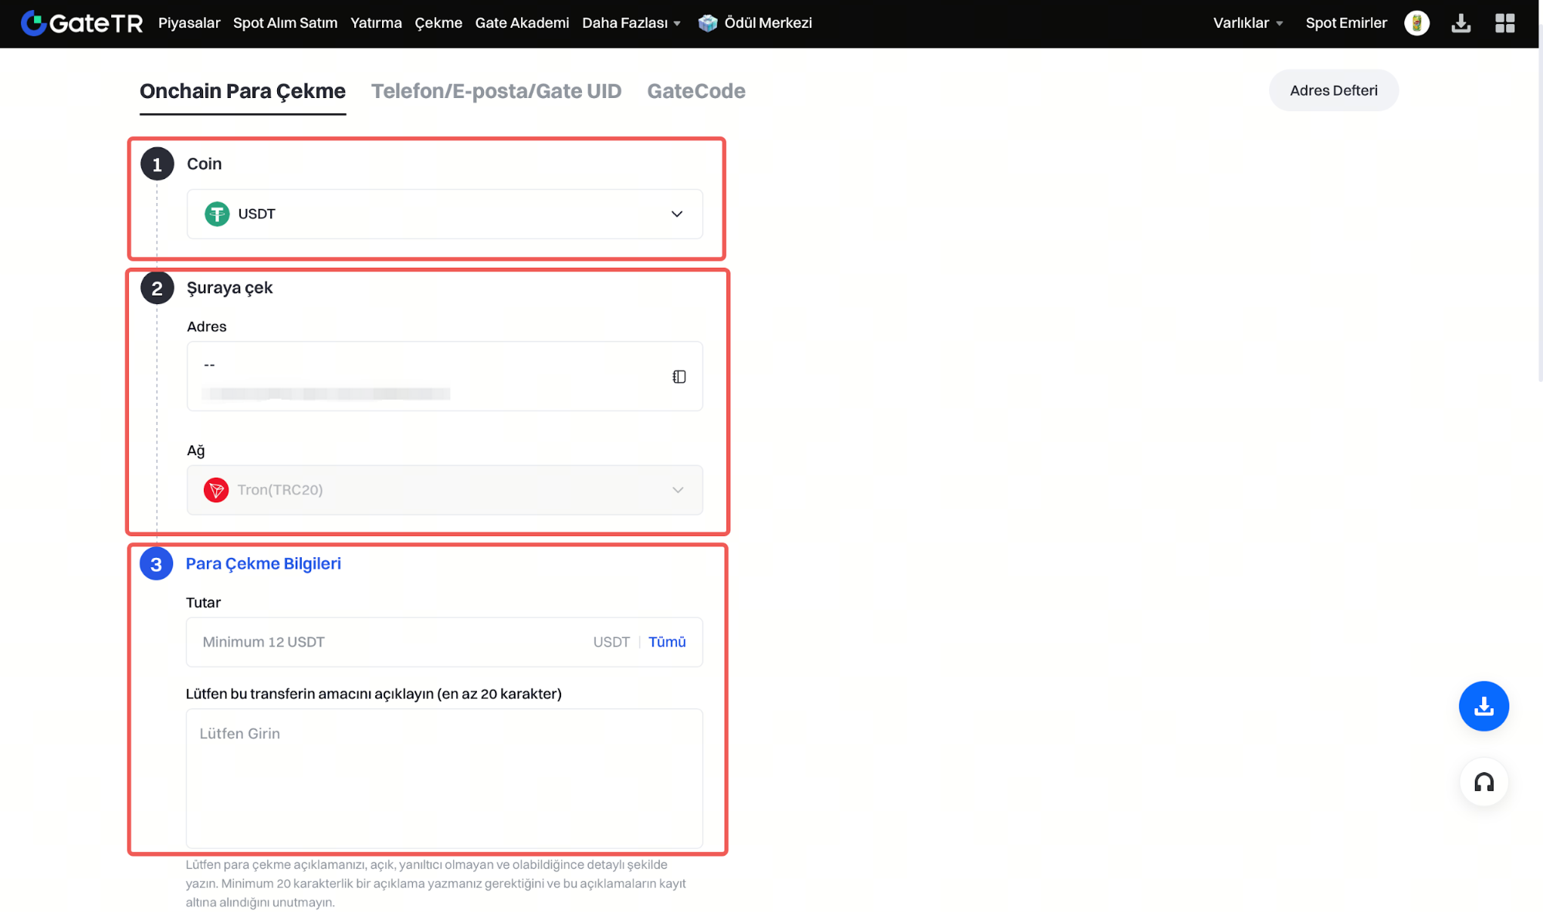This screenshot has height=912, width=1543.
Task: Open the Varlıklar dropdown menu
Action: pyautogui.click(x=1247, y=23)
